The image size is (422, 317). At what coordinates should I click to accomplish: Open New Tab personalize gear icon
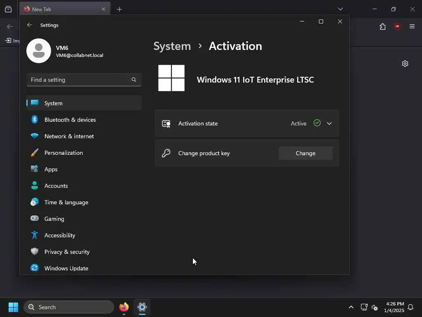coord(405,64)
